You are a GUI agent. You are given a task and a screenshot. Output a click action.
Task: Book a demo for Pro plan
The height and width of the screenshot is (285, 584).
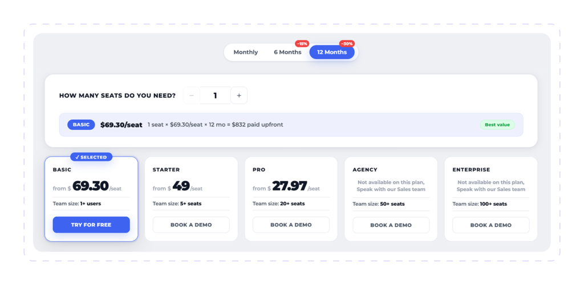pos(291,225)
